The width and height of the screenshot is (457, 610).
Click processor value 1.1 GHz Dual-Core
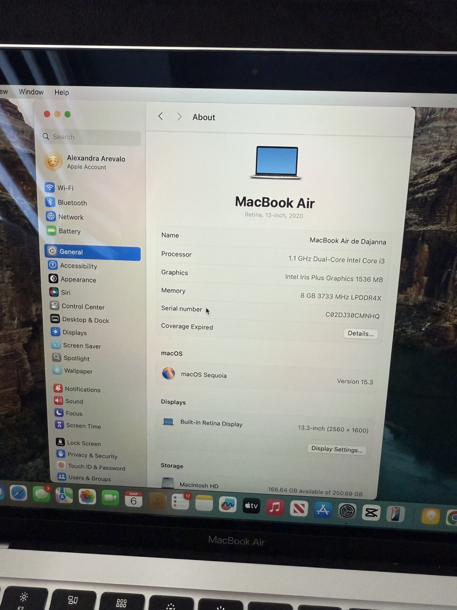tap(336, 259)
